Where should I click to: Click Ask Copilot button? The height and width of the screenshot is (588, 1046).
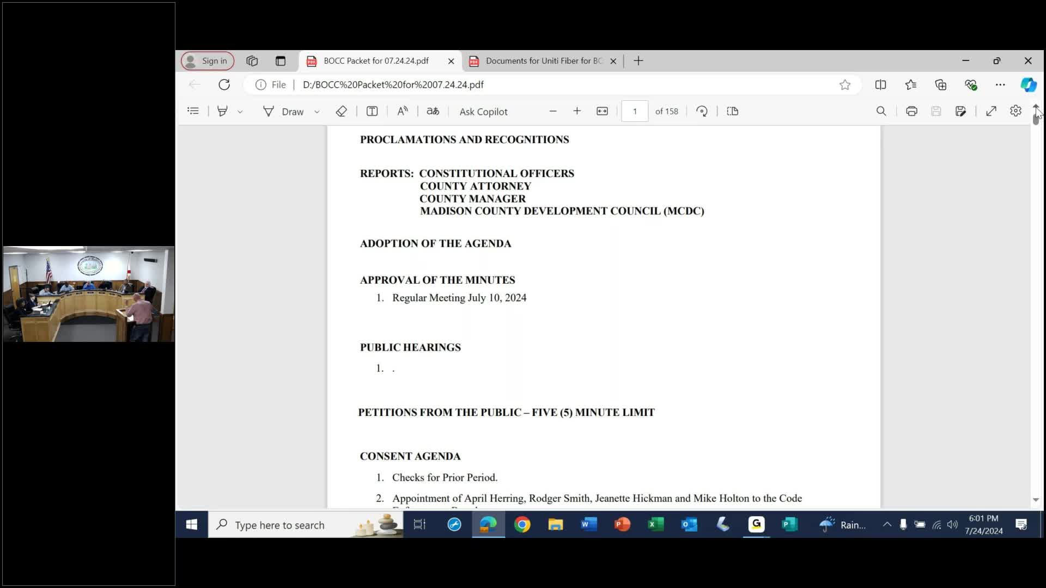pos(483,111)
